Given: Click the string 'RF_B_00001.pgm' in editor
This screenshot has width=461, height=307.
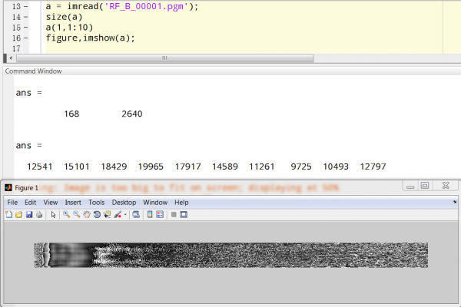Looking at the screenshot, I should coord(146,6).
